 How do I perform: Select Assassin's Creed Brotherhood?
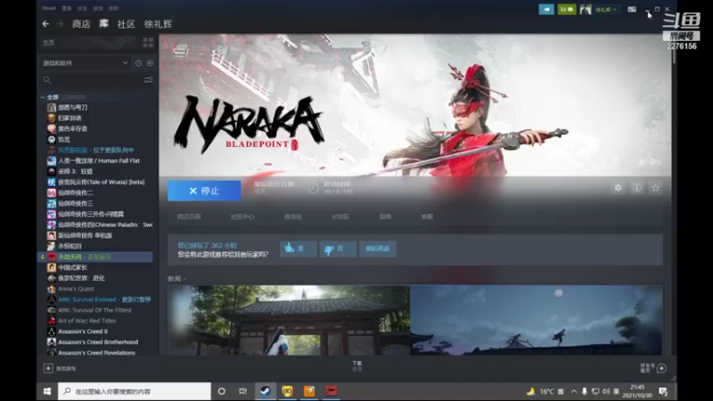(98, 342)
